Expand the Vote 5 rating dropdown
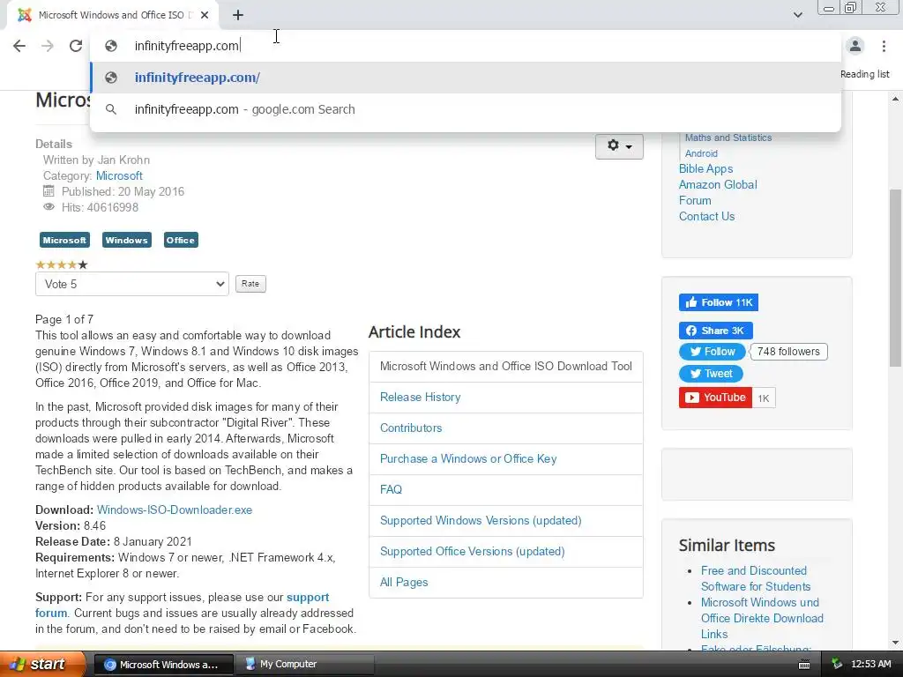This screenshot has width=903, height=677. point(132,284)
